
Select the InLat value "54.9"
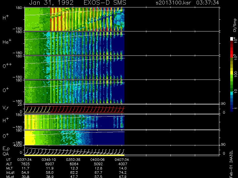(x=26, y=172)
